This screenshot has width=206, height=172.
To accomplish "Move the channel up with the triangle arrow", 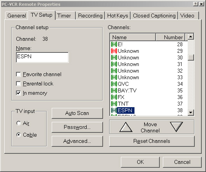I will point(126,127).
